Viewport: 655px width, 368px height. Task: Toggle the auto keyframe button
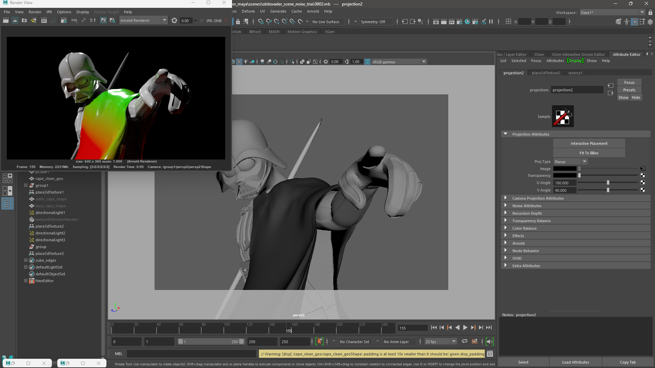tap(320, 341)
